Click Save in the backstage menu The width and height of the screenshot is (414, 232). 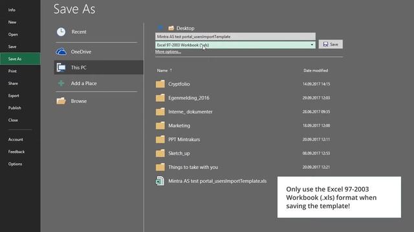pos(12,47)
